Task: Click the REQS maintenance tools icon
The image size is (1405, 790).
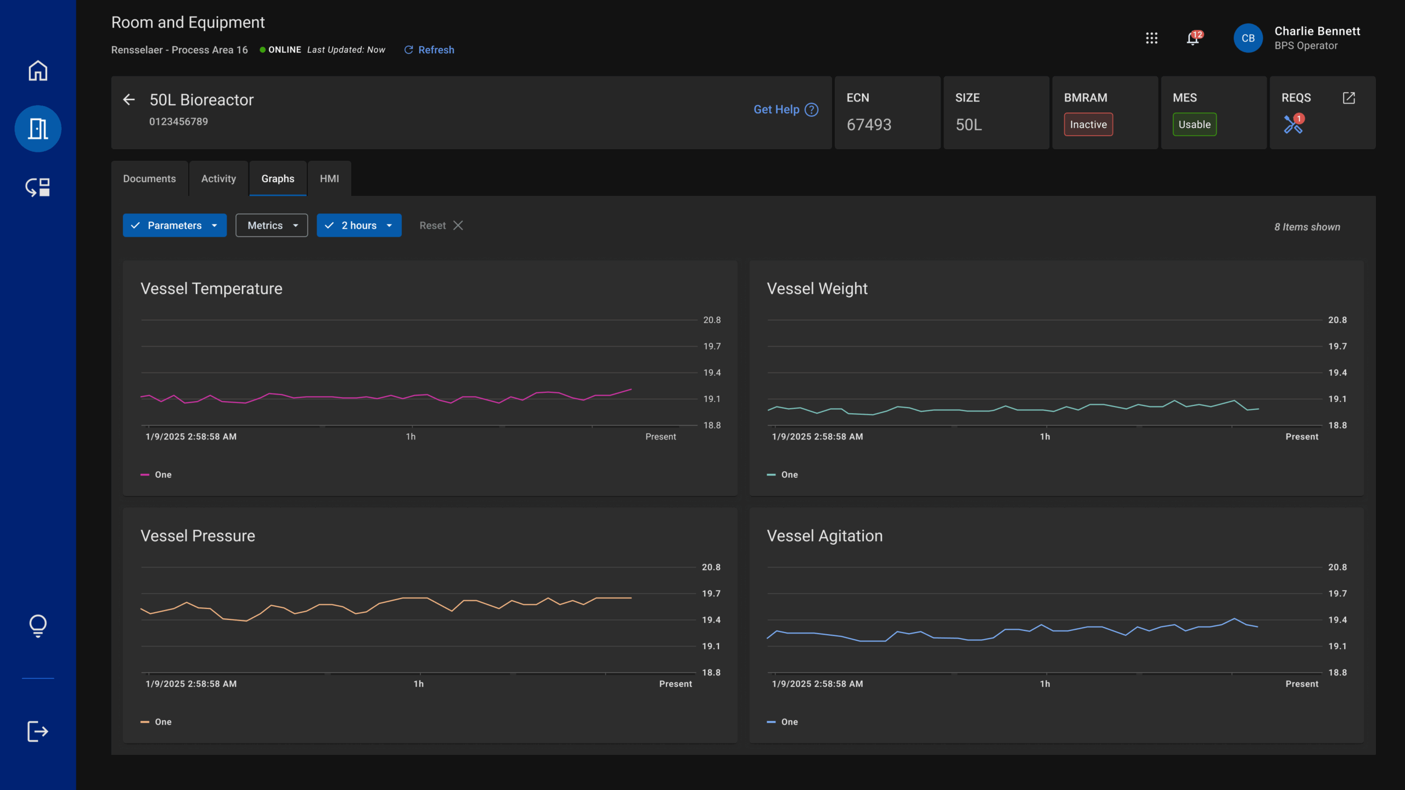Action: 1294,125
